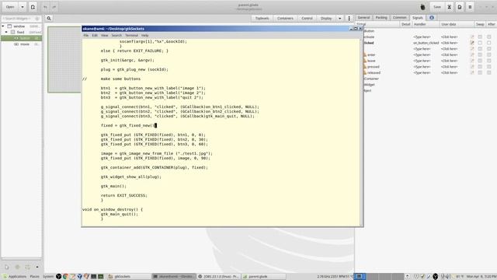Open the Glade hamburger menu

pos(470,7)
